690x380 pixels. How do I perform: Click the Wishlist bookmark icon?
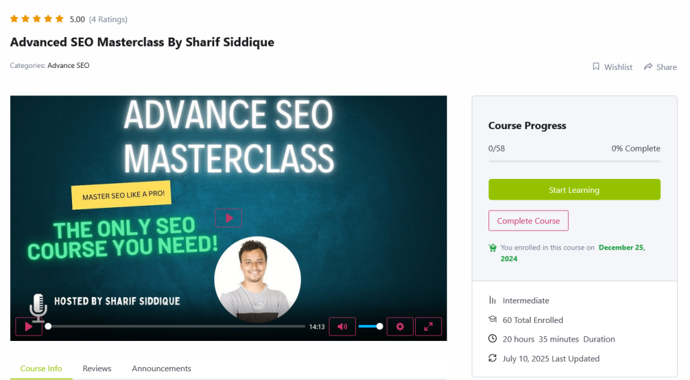coord(596,67)
